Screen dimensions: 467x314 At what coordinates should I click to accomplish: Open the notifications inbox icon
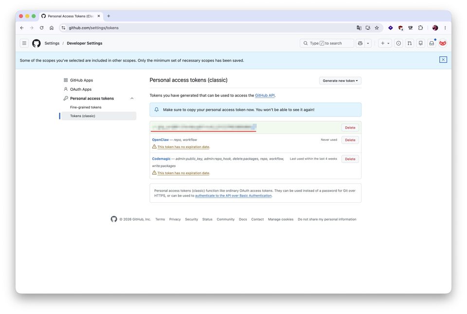pos(431,43)
